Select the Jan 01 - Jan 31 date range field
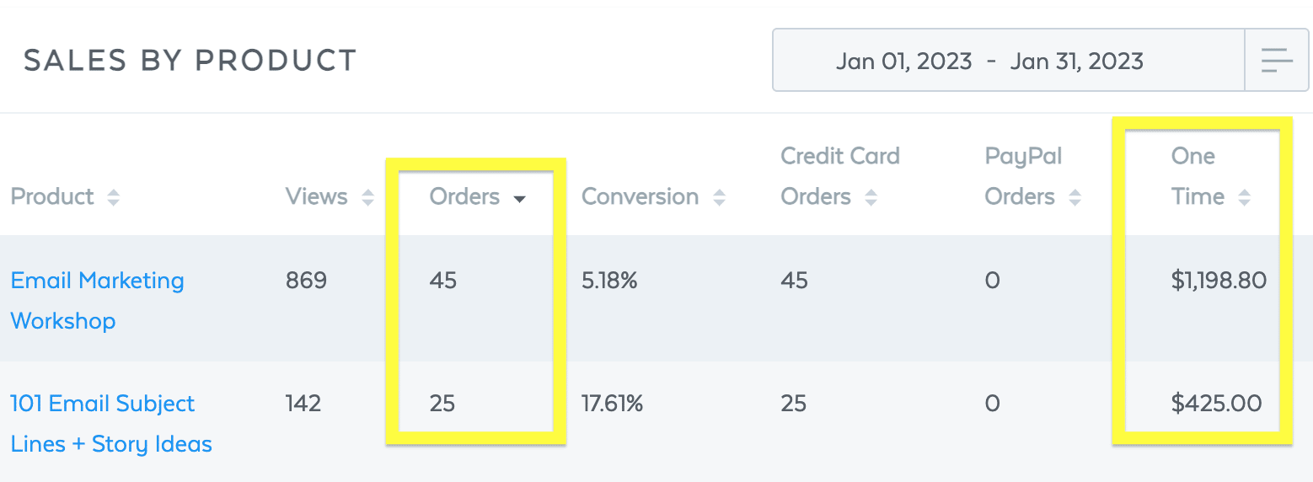This screenshot has height=482, width=1313. (x=1008, y=60)
